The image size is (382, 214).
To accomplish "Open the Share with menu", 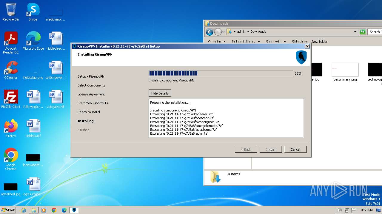I will (x=276, y=42).
